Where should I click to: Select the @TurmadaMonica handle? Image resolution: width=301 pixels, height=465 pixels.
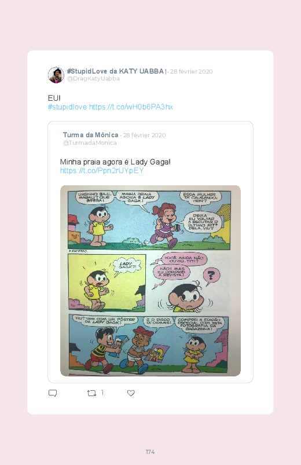pyautogui.click(x=90, y=142)
